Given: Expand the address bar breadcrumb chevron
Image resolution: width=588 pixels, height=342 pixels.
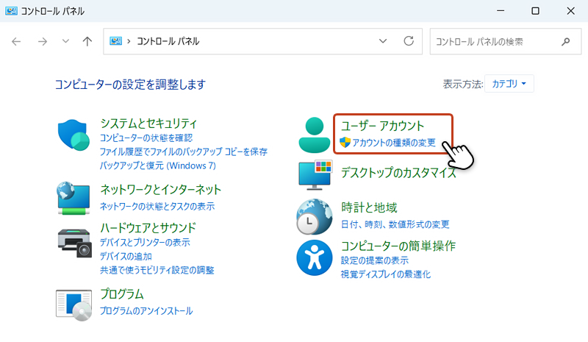Looking at the screenshot, I should tap(129, 41).
